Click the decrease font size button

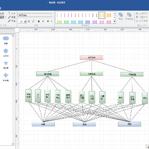tap(33, 22)
